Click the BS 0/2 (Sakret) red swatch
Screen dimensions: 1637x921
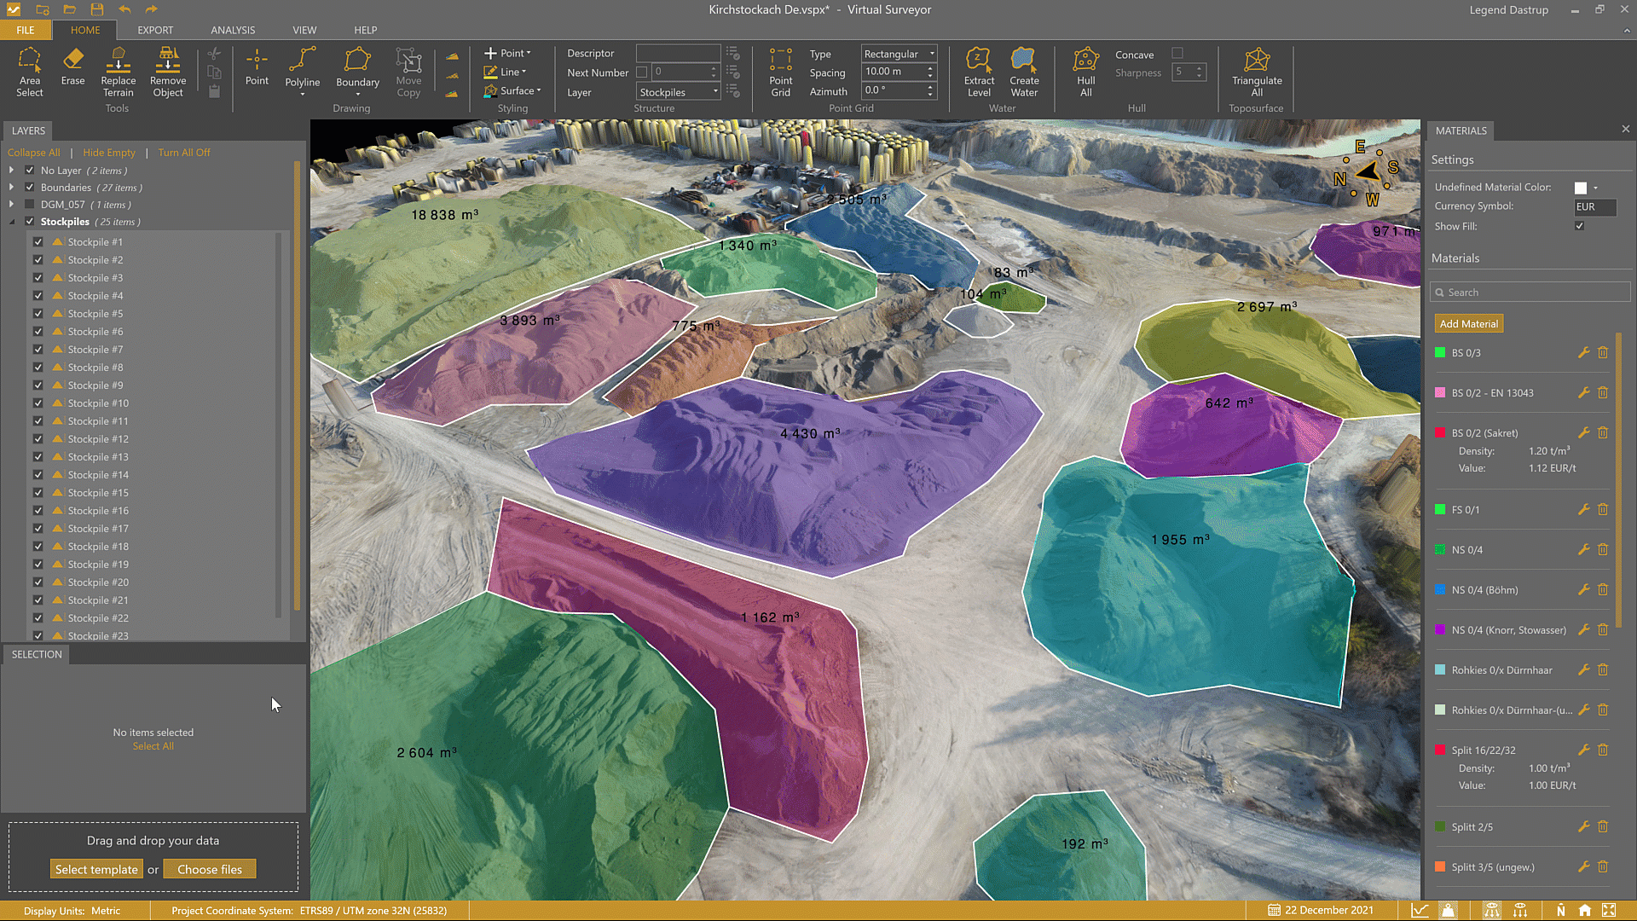click(1440, 433)
